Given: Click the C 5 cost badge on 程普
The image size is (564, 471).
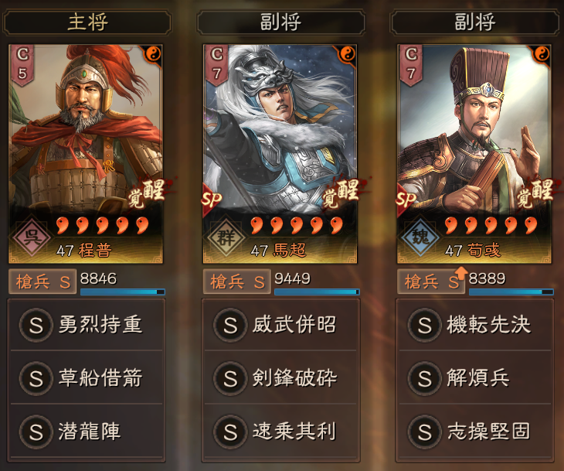Looking at the screenshot, I should click(22, 65).
